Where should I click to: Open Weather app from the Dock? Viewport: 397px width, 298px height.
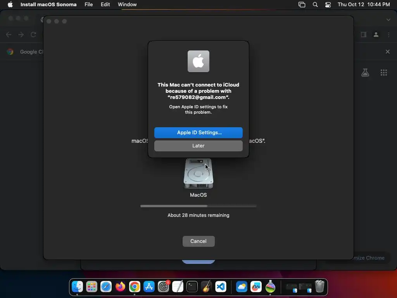[x=242, y=287]
